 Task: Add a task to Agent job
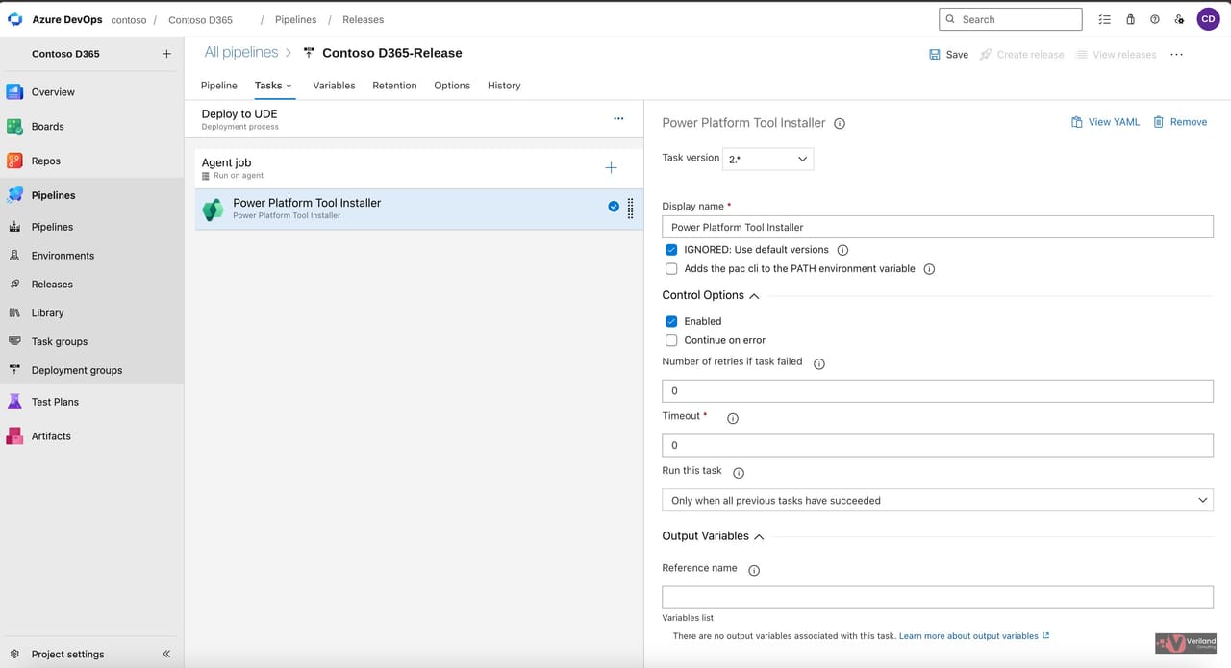pyautogui.click(x=611, y=167)
